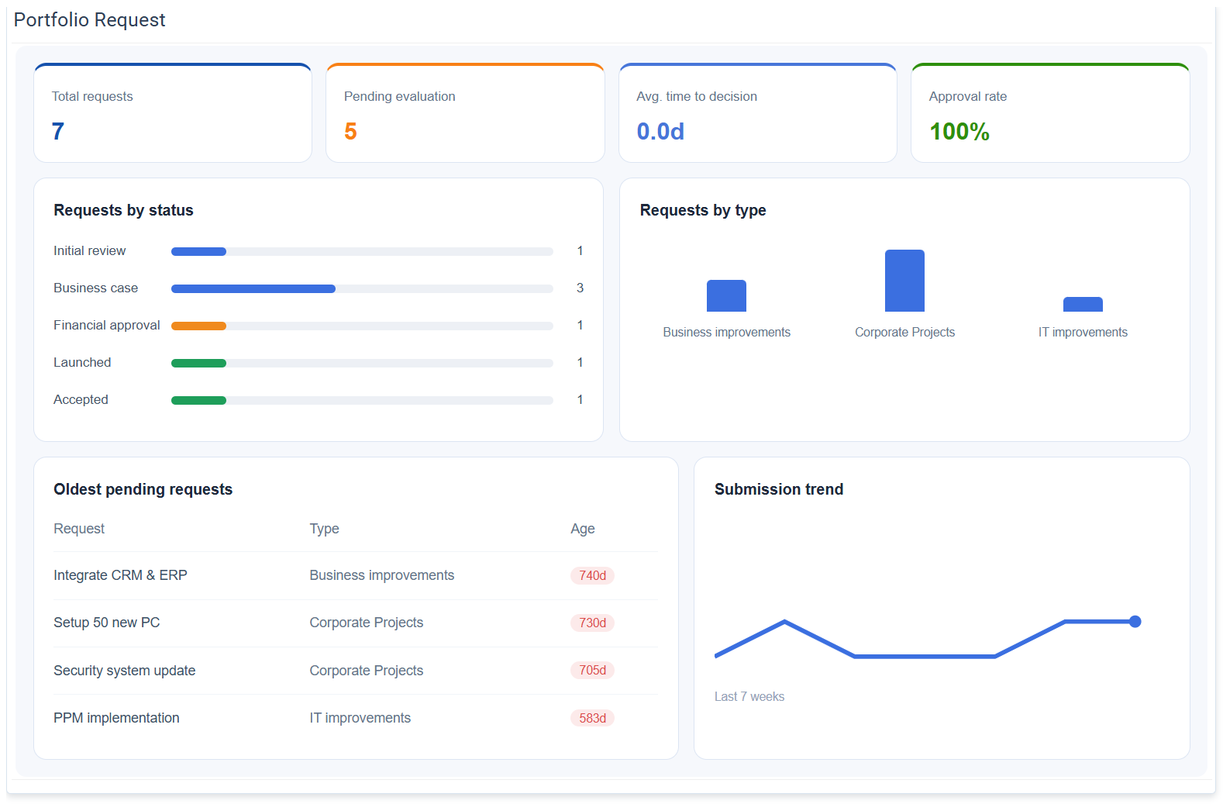The image size is (1223, 804).
Task: Click the Business case progress bar
Action: [362, 288]
